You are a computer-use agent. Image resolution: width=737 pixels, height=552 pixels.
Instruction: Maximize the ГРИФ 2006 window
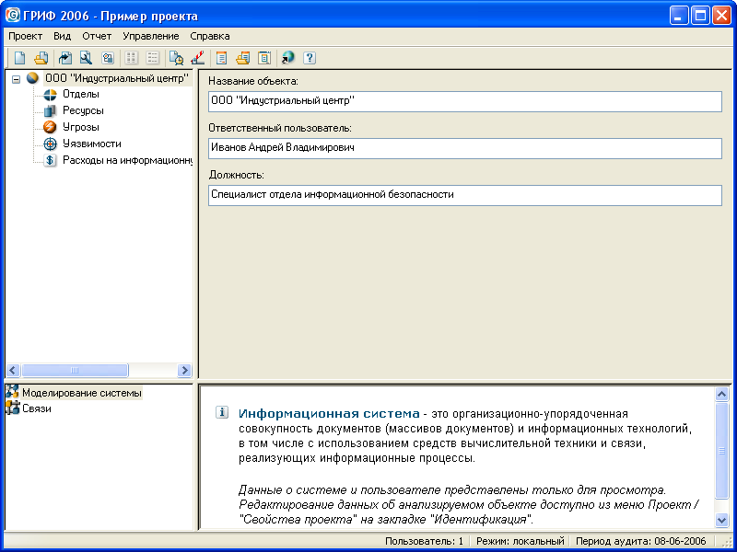pos(699,16)
